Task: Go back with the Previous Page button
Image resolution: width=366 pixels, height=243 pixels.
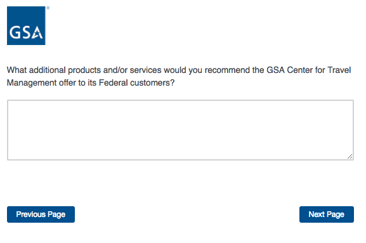Action: pos(41,214)
